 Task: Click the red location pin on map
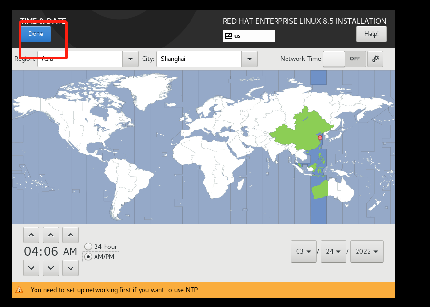click(x=320, y=138)
